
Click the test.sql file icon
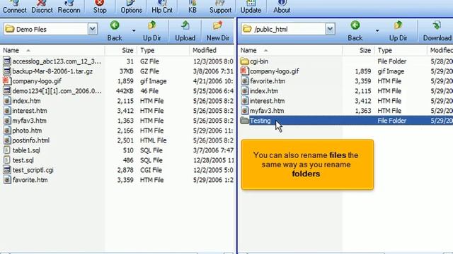(x=7, y=160)
